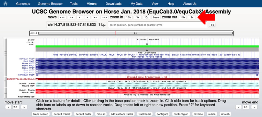This screenshot has width=262, height=117.
Task: Click the configure button
Action: (x=162, y=114)
